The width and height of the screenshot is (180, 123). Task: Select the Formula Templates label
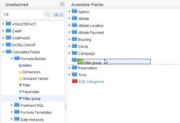(x=36, y=113)
